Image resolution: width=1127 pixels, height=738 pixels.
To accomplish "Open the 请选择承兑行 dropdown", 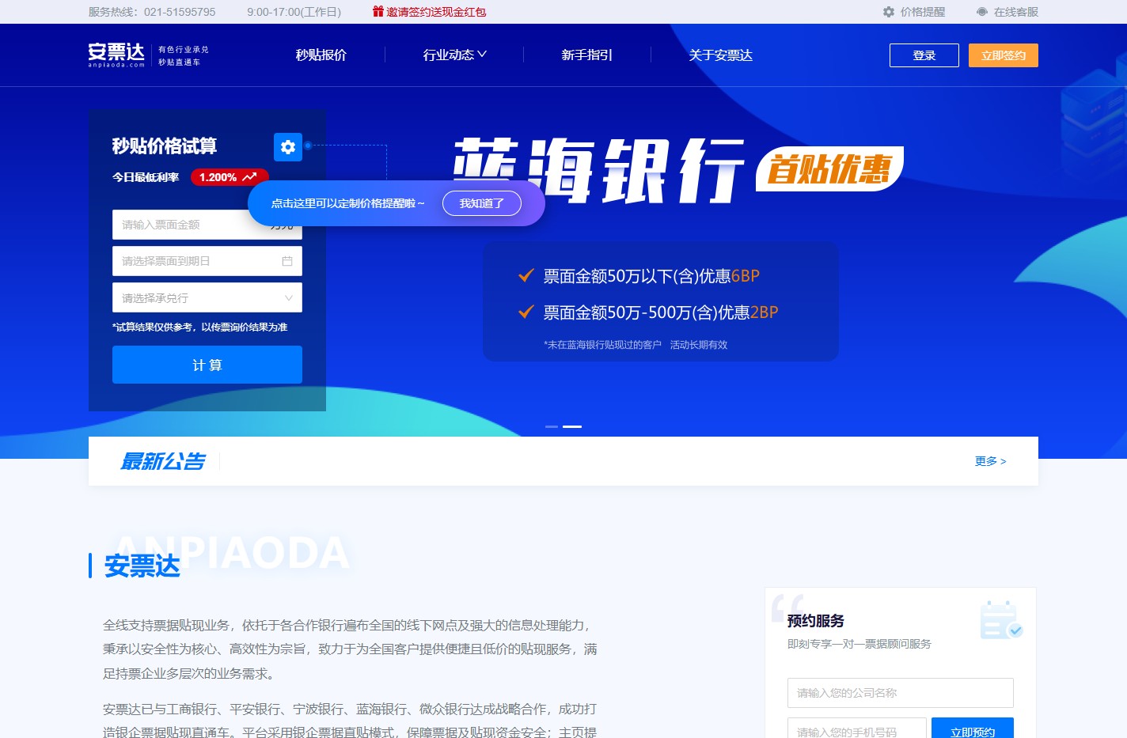I will click(x=207, y=297).
